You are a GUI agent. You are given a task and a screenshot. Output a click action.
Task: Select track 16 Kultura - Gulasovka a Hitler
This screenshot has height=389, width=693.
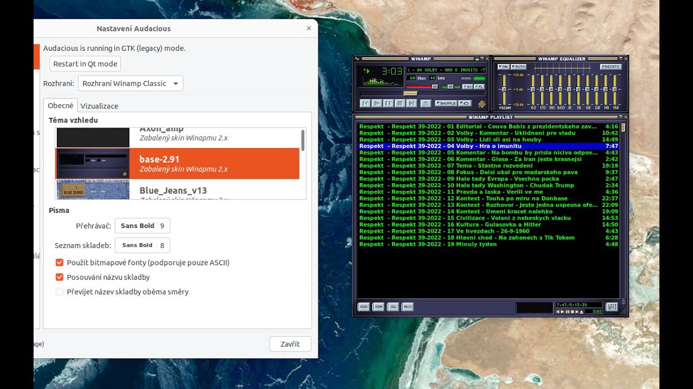(488, 225)
